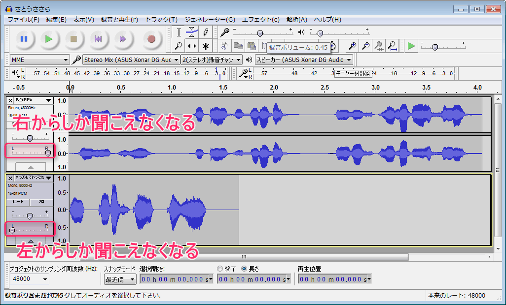Open the 2(ステレオ)録音チャンネル dropdown
Viewport: 506px width, 305px height.
(x=212, y=60)
